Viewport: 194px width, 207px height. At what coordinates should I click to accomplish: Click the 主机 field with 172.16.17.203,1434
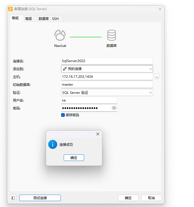[107, 77]
